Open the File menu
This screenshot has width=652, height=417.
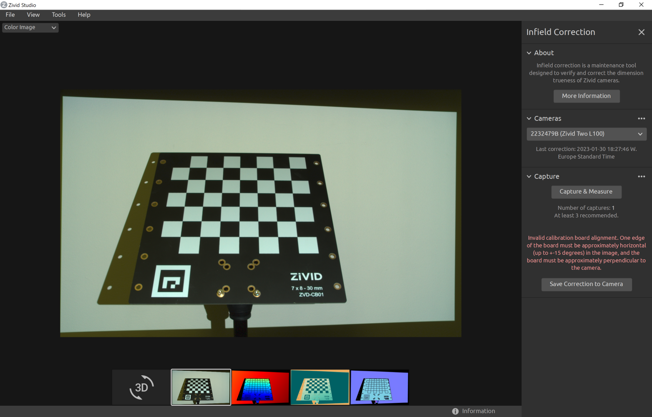point(10,15)
